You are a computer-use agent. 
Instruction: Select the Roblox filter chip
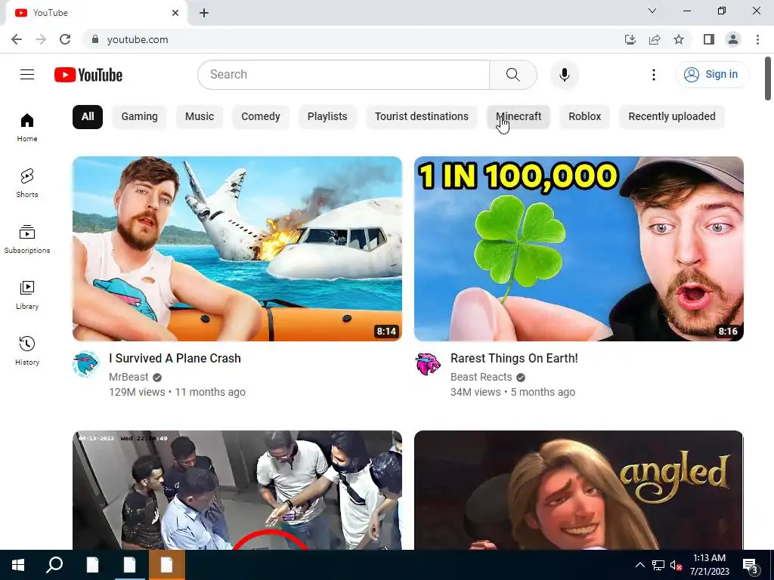[584, 117]
